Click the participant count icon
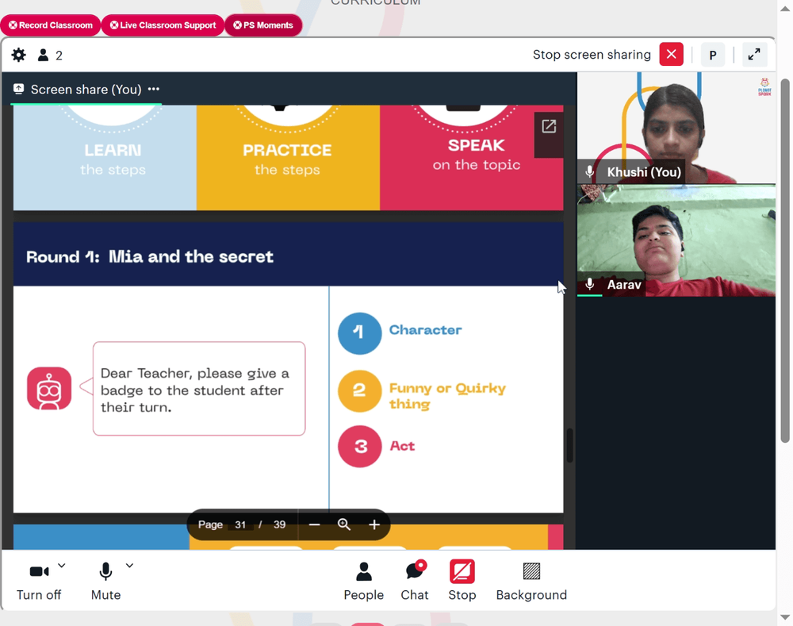Viewport: 793px width, 626px height. (x=43, y=55)
